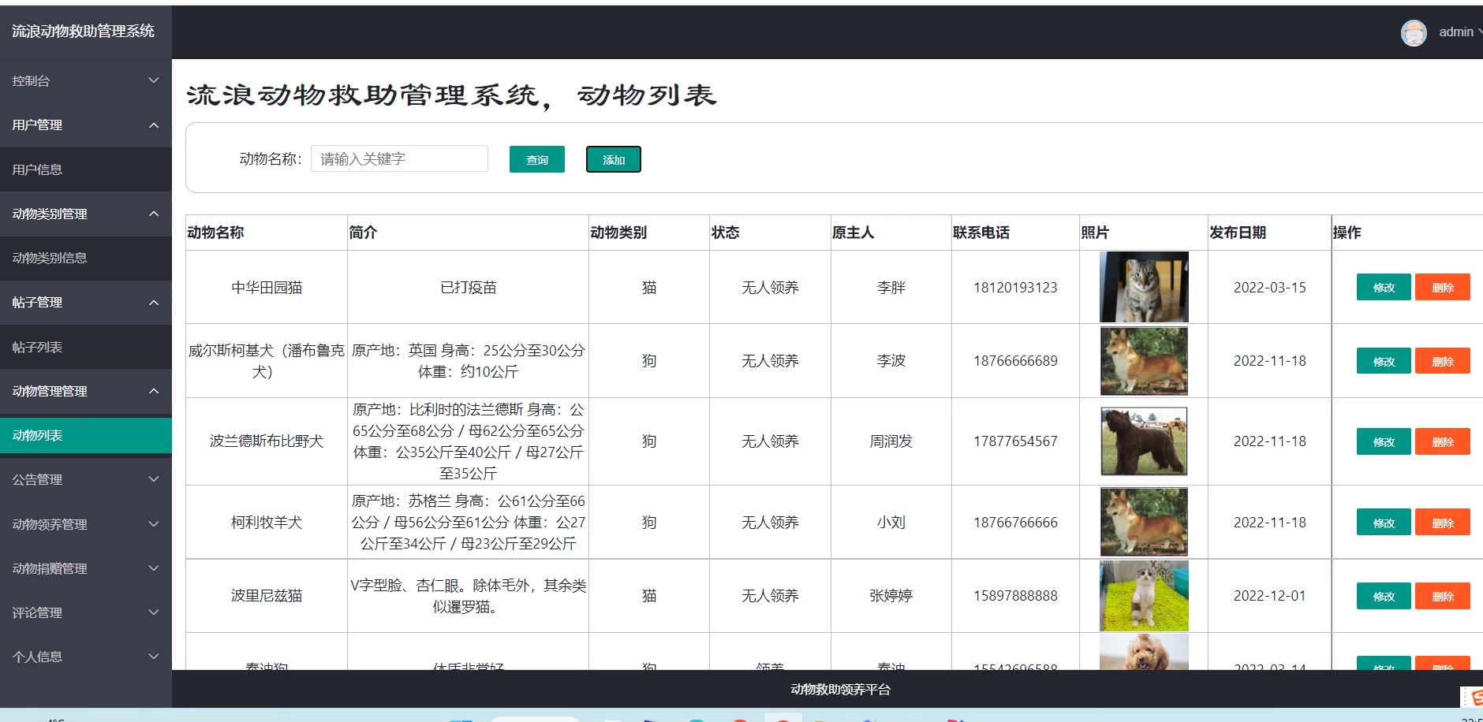Focus the 动物名称 keyword input field
The height and width of the screenshot is (722, 1483).
point(399,158)
